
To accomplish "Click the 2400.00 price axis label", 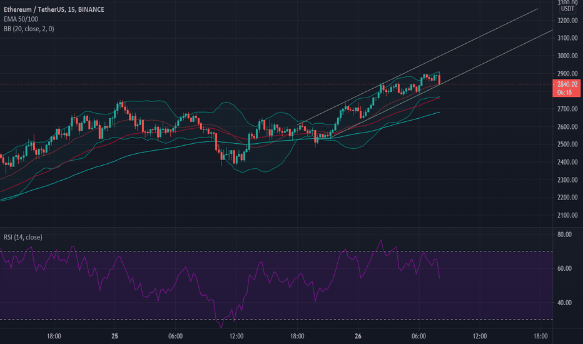I will coord(567,162).
